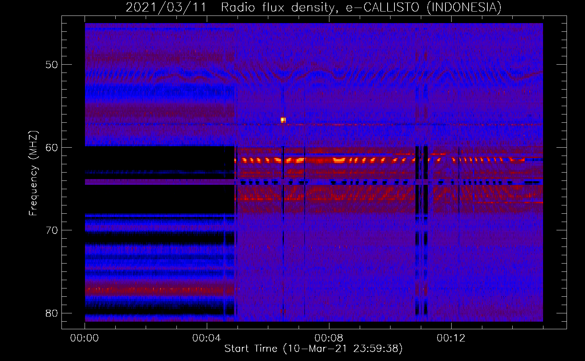
Task: Click the bright yellow burst spot near 57 MHz
Action: pyautogui.click(x=283, y=120)
